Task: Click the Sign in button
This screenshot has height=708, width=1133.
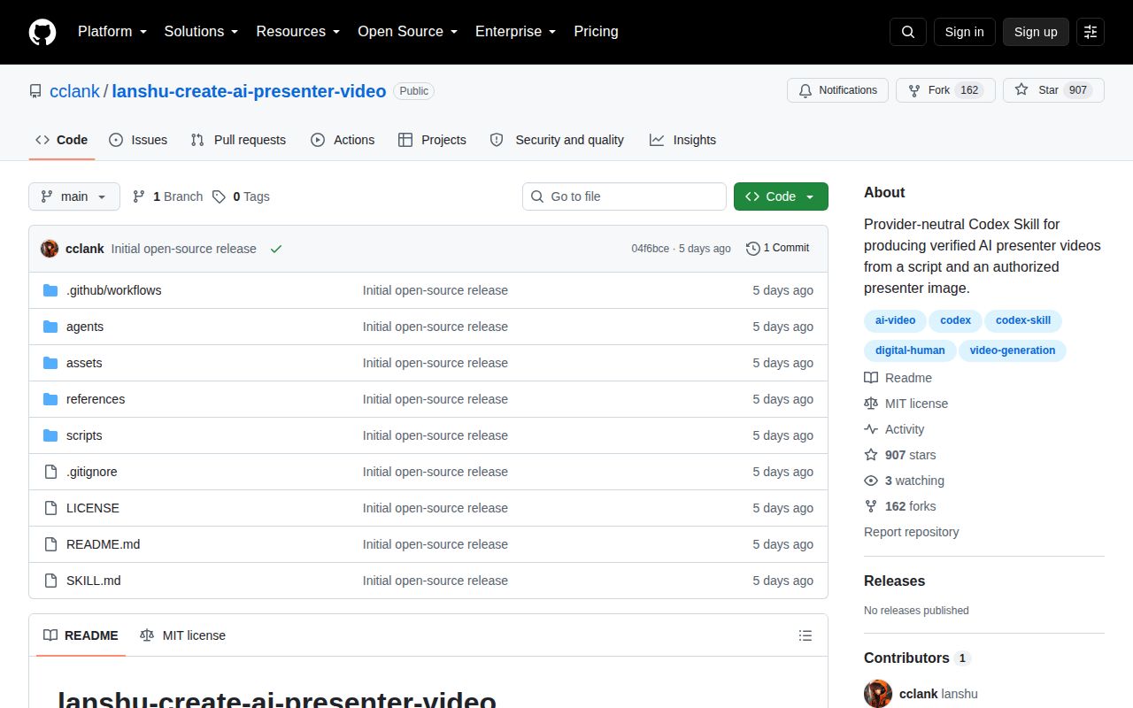Action: click(964, 32)
